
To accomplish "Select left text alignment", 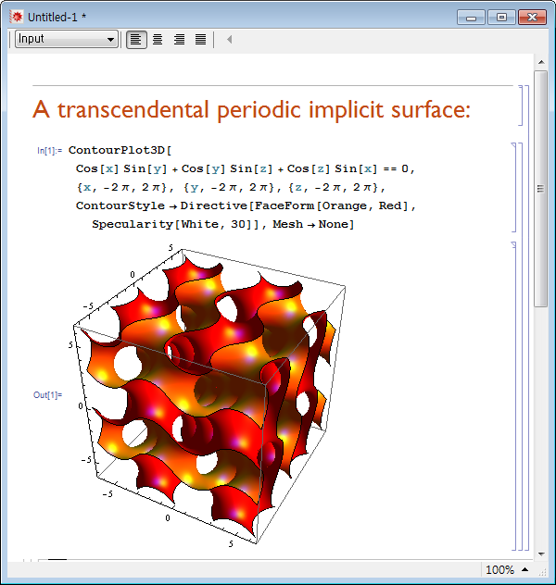I will 136,39.
